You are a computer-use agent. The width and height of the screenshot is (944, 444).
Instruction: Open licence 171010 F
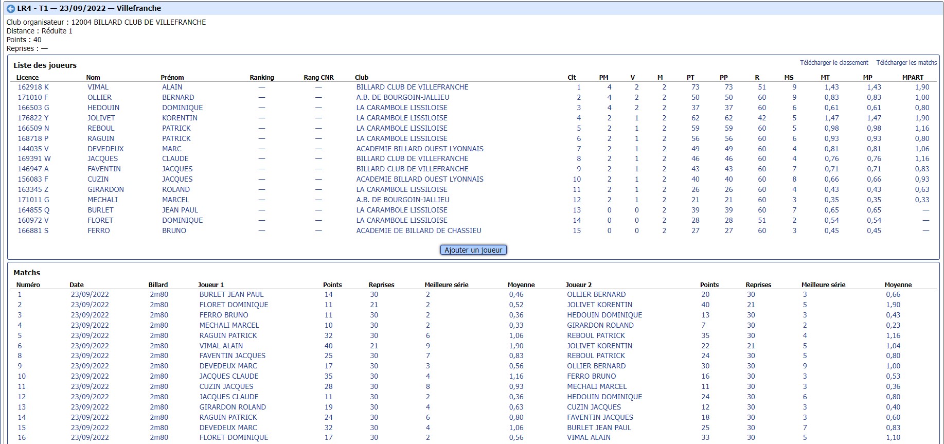tap(33, 97)
